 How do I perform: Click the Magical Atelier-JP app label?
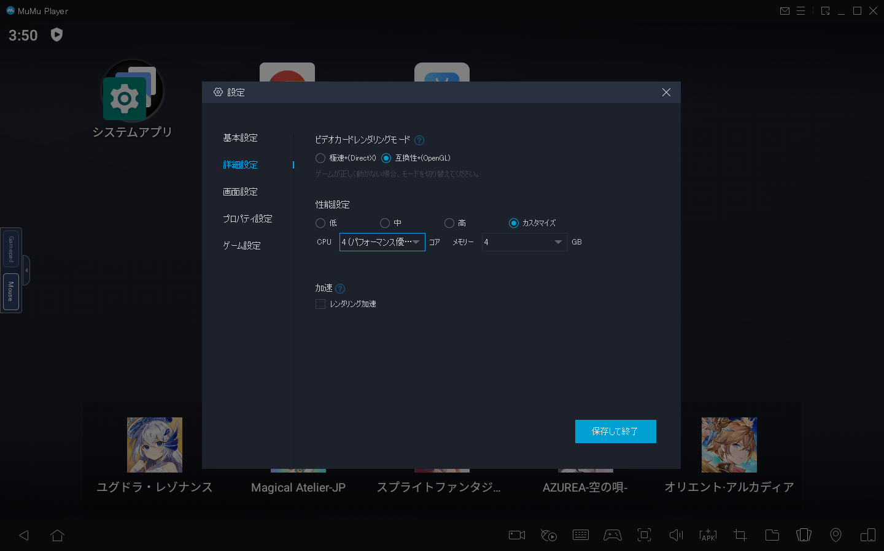(x=298, y=488)
